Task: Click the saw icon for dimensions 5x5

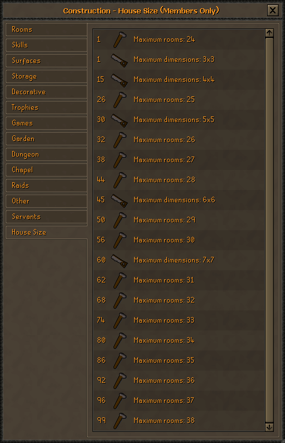Action: coord(119,120)
